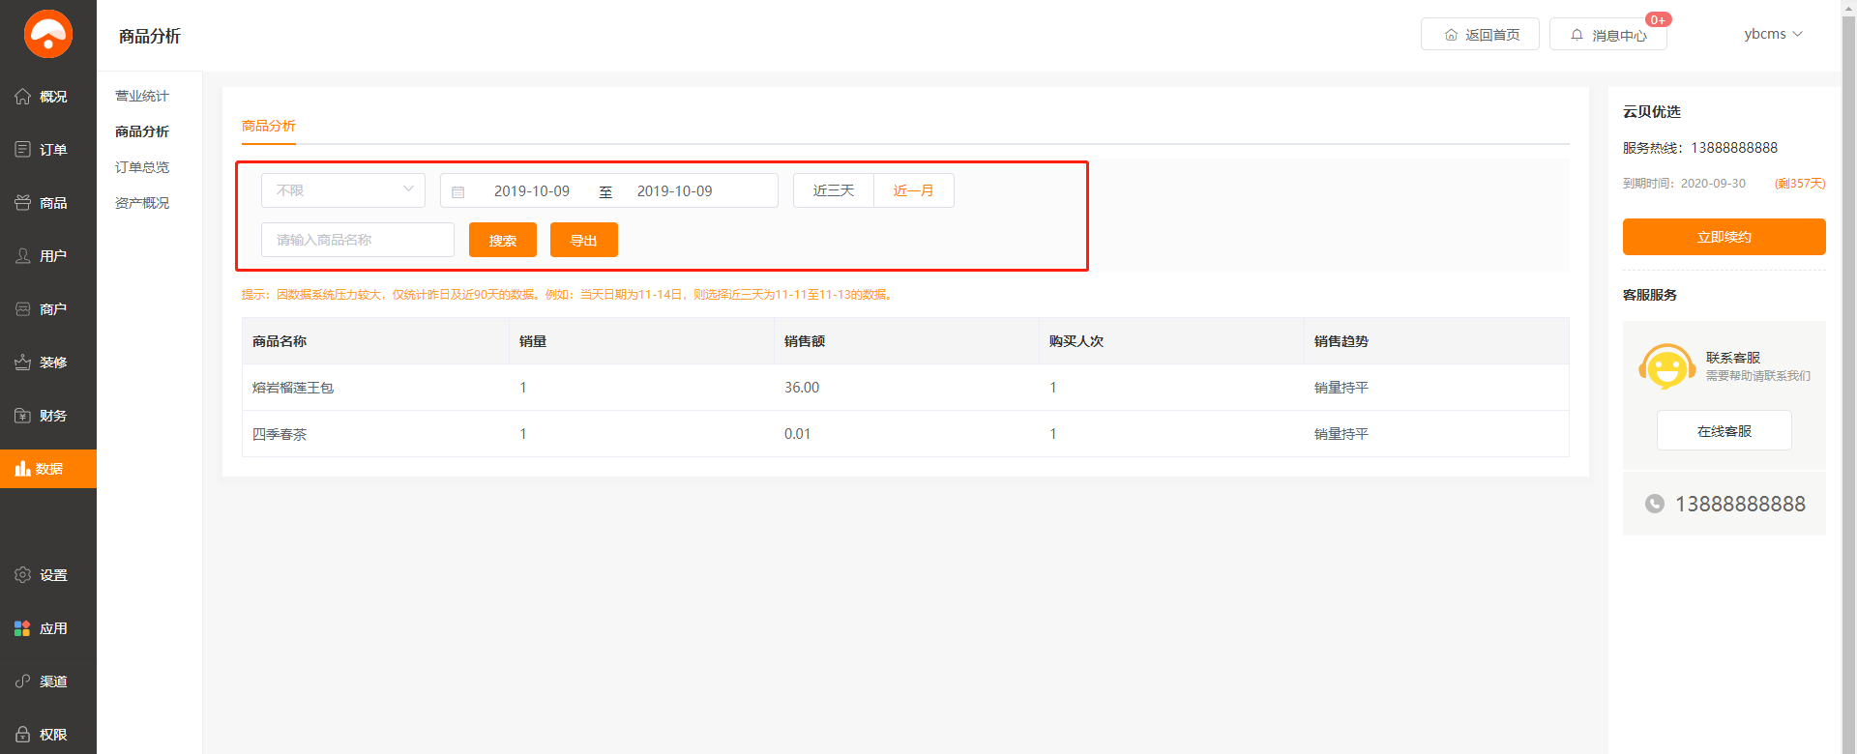Select the 订单总览 submenu item
1857x754 pixels.
point(142,167)
